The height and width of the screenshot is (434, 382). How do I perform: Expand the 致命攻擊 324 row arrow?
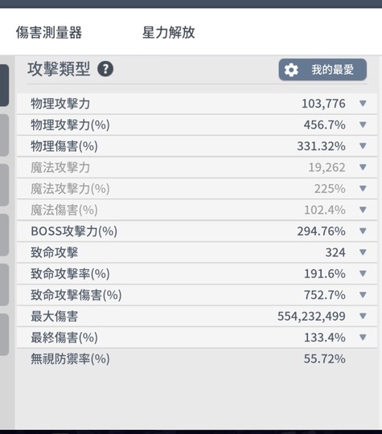coord(363,252)
